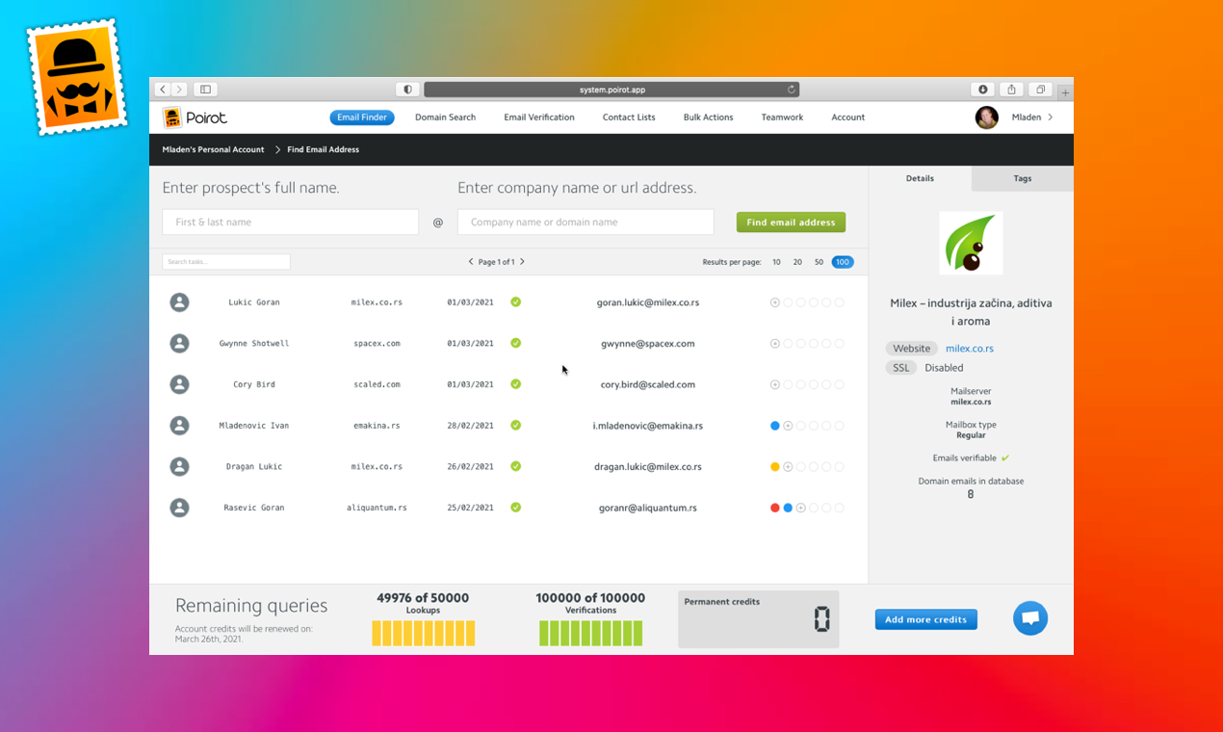This screenshot has width=1223, height=732.
Task: Click avatar icon for Cory Bird row
Action: pos(179,384)
